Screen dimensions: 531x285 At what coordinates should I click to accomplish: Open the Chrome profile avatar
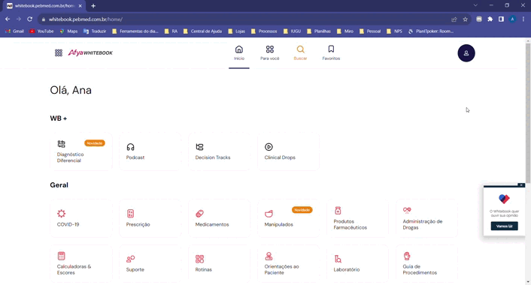tap(512, 19)
